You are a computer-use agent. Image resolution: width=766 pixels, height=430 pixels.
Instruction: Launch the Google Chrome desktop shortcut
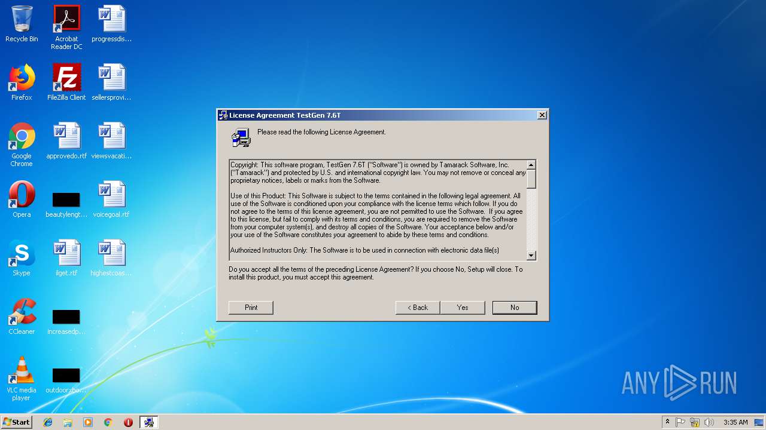(x=22, y=145)
